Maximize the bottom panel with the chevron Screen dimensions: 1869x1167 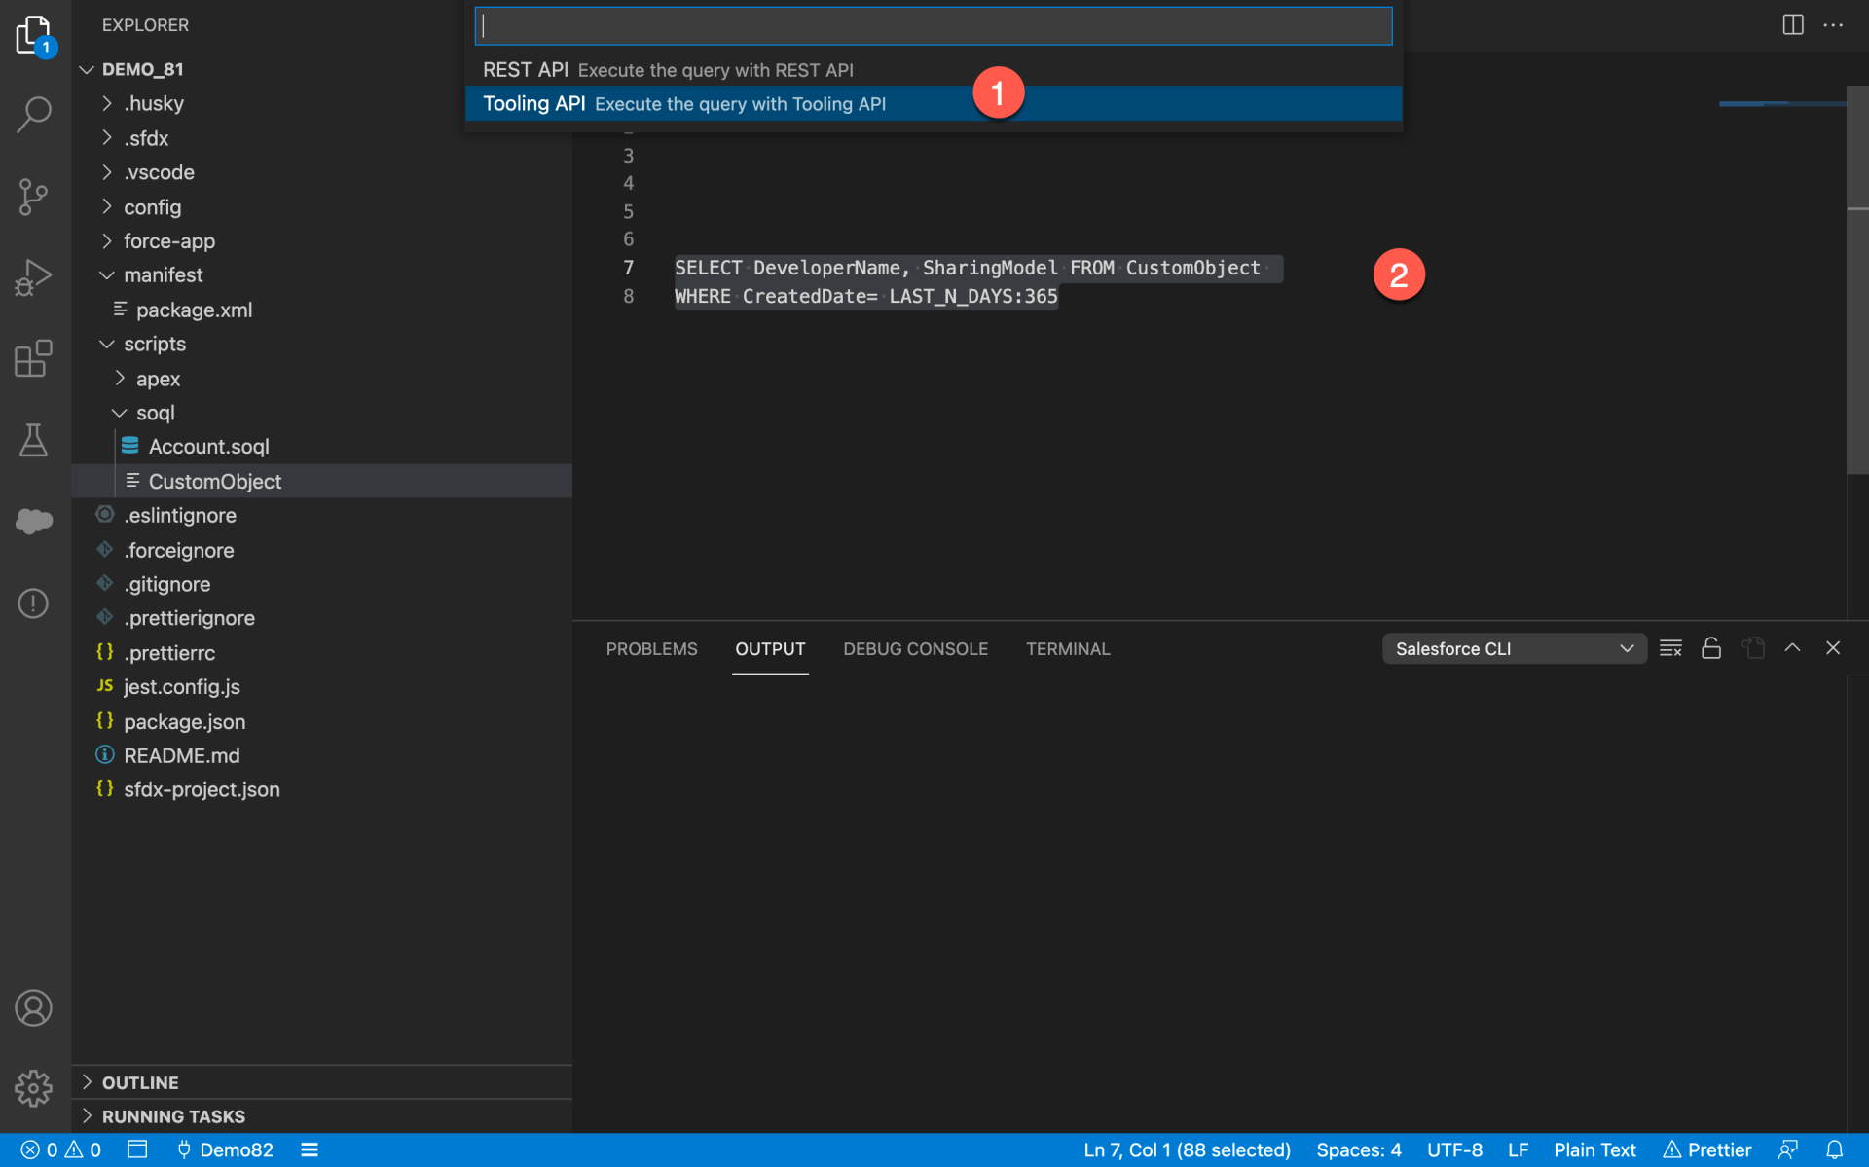pyautogui.click(x=1793, y=647)
